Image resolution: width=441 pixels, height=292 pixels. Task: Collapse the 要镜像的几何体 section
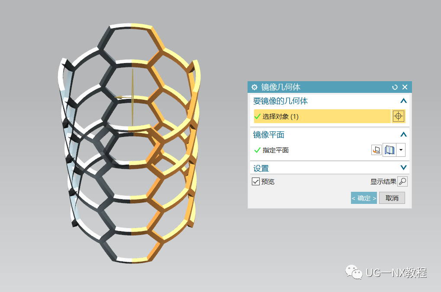[x=403, y=101]
